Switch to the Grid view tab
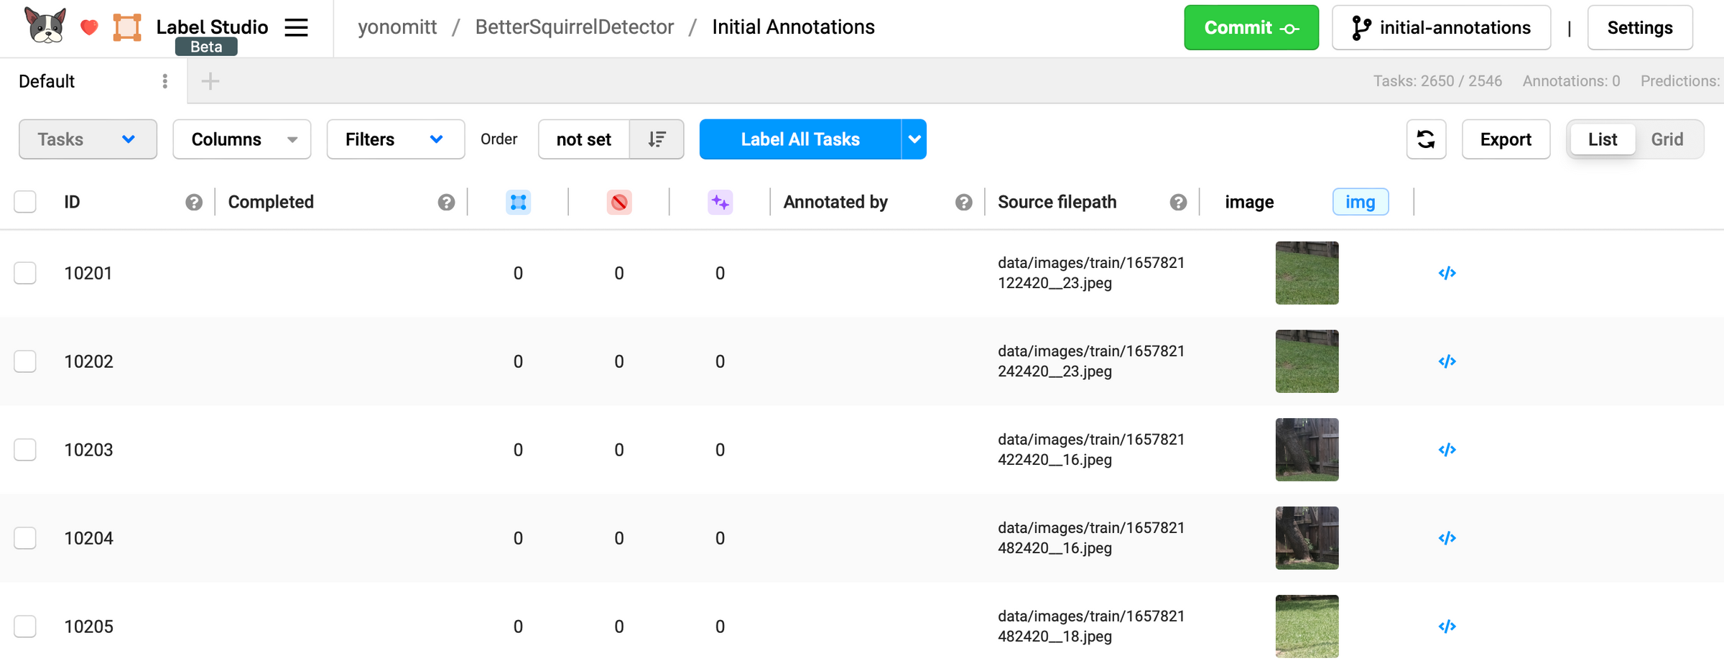This screenshot has height=671, width=1724. pyautogui.click(x=1667, y=139)
